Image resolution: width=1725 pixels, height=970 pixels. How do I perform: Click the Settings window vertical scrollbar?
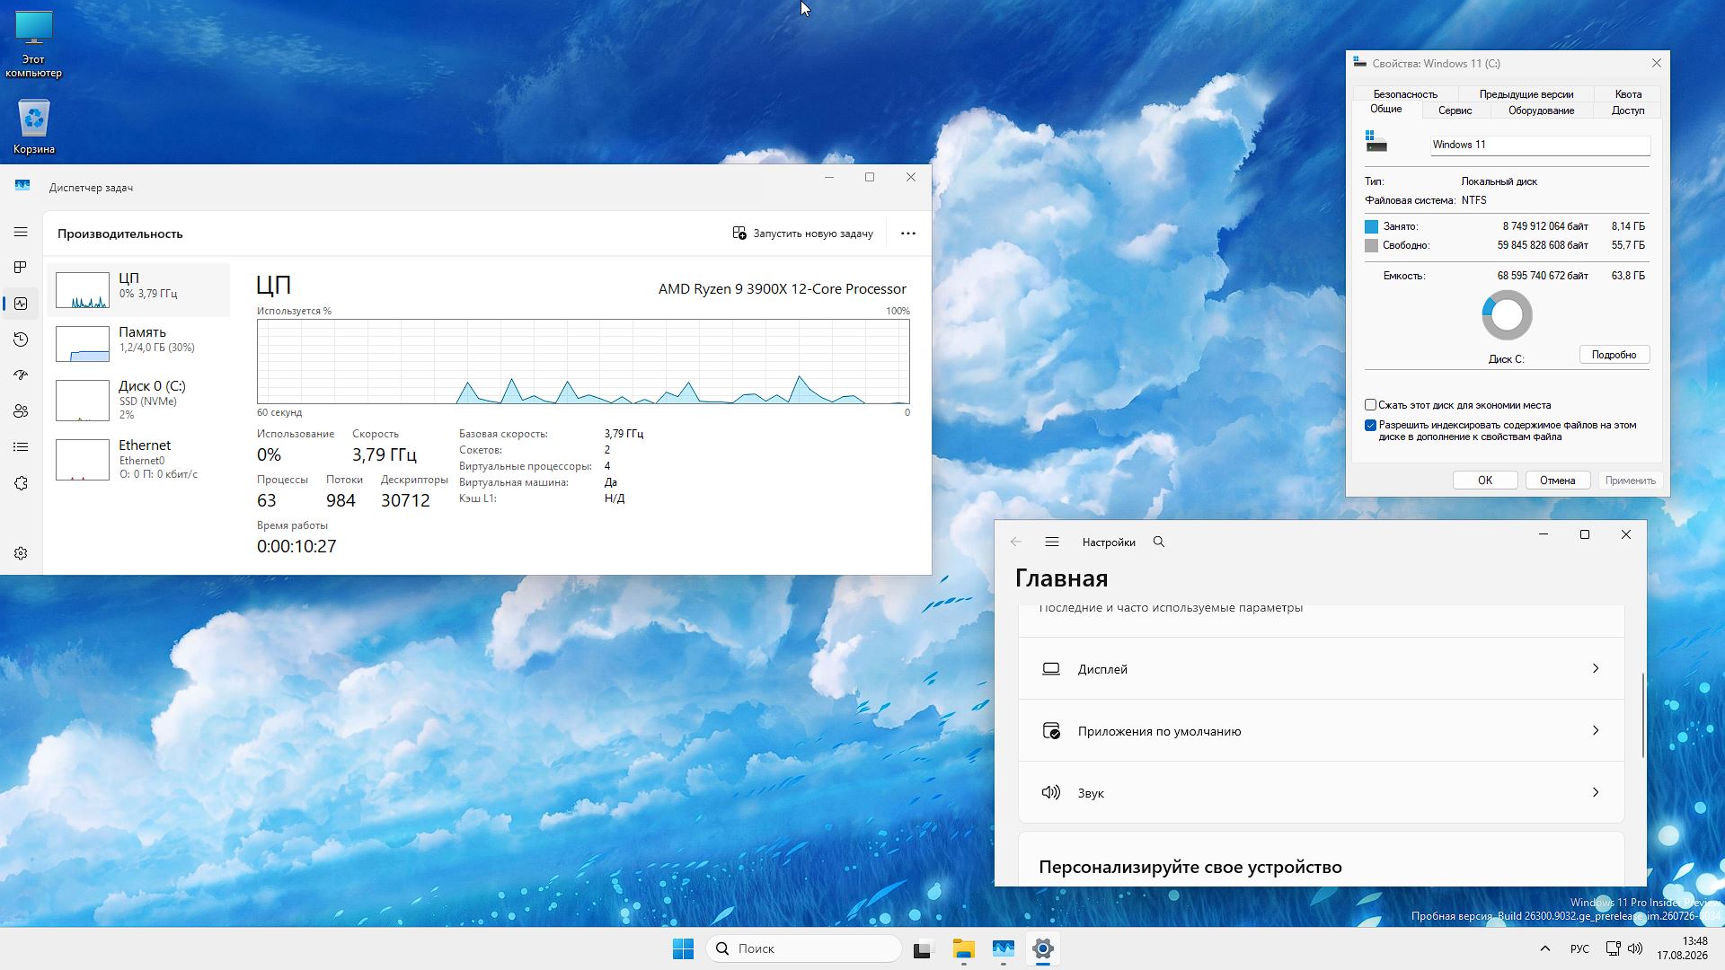pos(1642,715)
